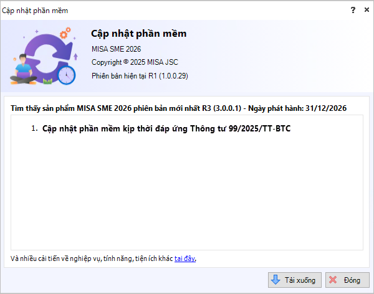Click the purple up arrow in illustration
The height and width of the screenshot is (294, 374).
point(75,57)
